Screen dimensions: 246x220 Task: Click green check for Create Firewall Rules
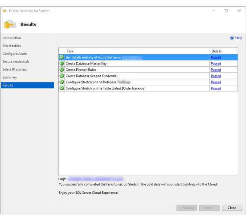pyautogui.click(x=62, y=69)
